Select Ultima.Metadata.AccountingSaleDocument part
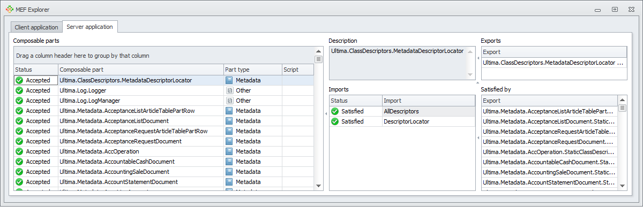This screenshot has width=643, height=207. point(163,172)
